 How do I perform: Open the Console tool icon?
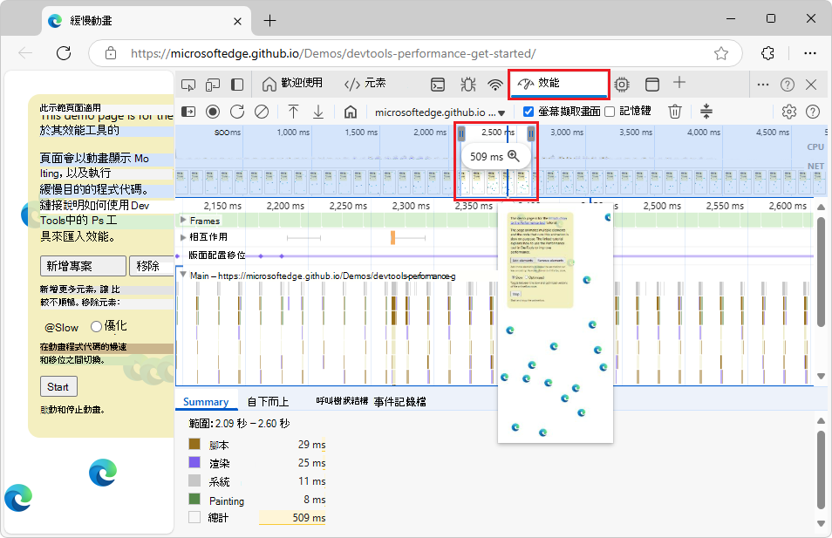(x=438, y=85)
